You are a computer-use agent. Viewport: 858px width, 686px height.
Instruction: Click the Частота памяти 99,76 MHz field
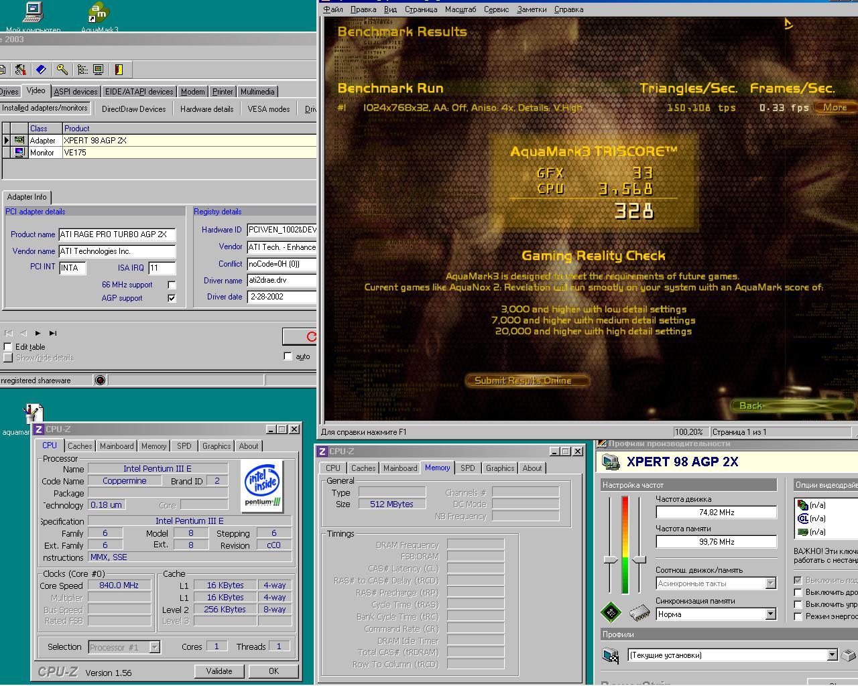716,542
